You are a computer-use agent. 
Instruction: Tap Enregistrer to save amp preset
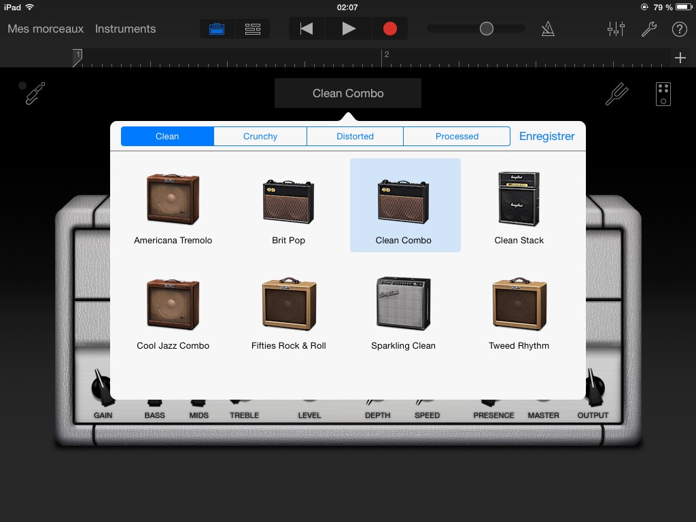[x=547, y=136]
